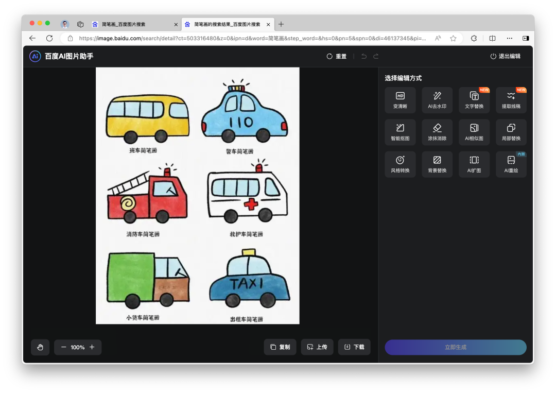Choose the AI去水印 watermark removal tool

tap(437, 100)
